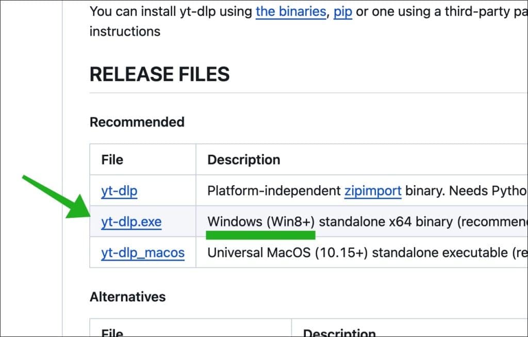The height and width of the screenshot is (337, 528).
Task: Download the yt-dlp platform-independent file
Action: coord(119,191)
